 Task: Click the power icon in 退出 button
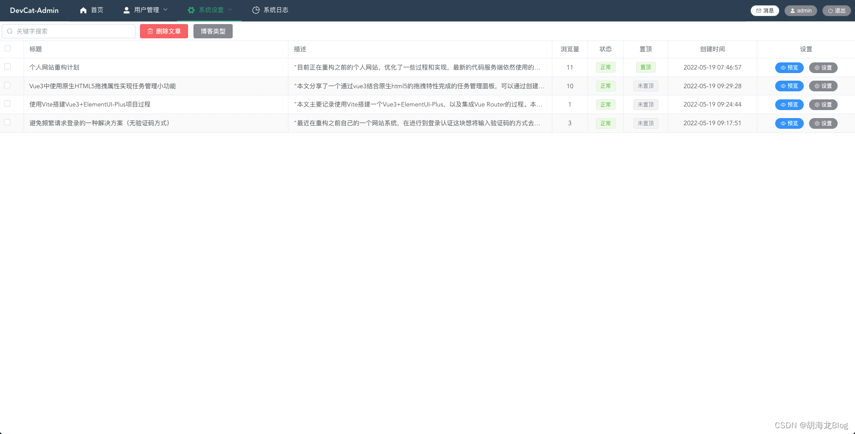830,11
